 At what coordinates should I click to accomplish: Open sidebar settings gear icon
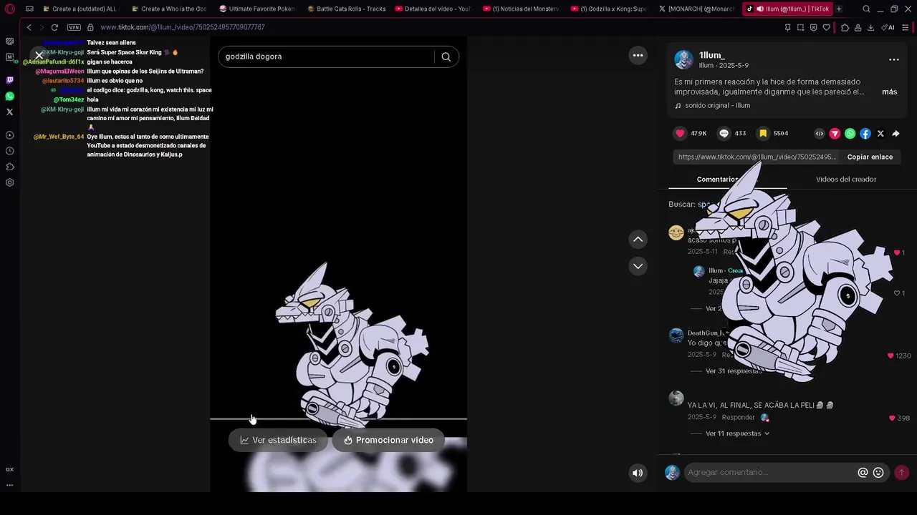click(10, 182)
